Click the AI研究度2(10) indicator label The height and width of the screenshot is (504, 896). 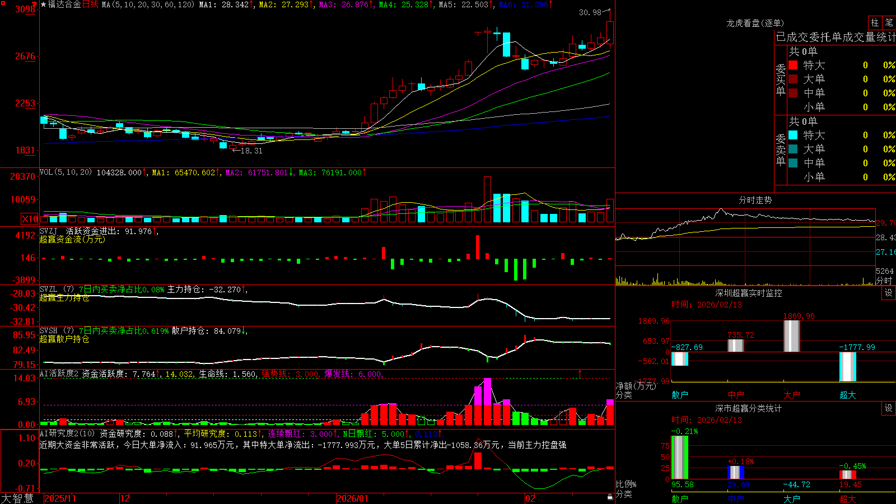[67, 433]
